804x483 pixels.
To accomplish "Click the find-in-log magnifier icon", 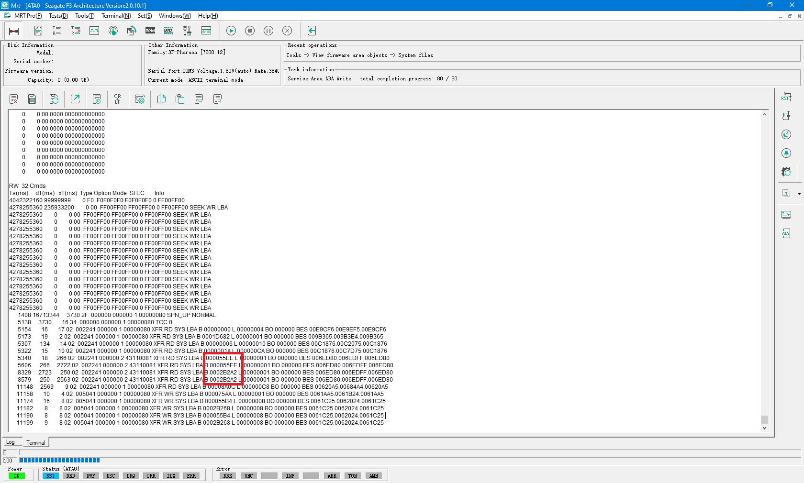I will (x=199, y=99).
